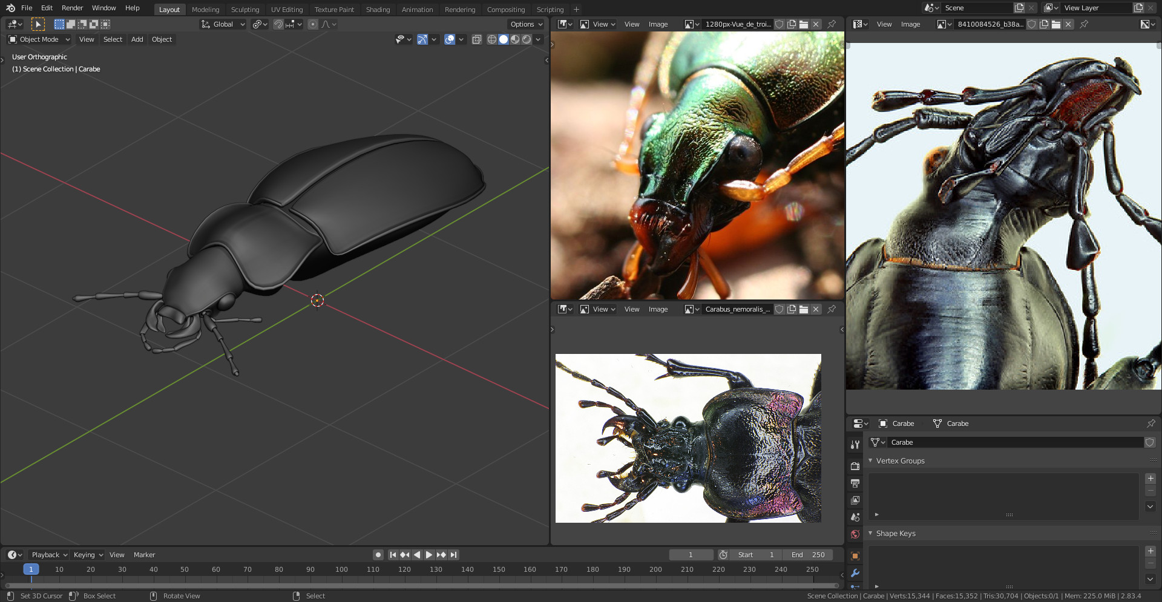Open the Render menu
This screenshot has width=1162, height=602.
(72, 8)
